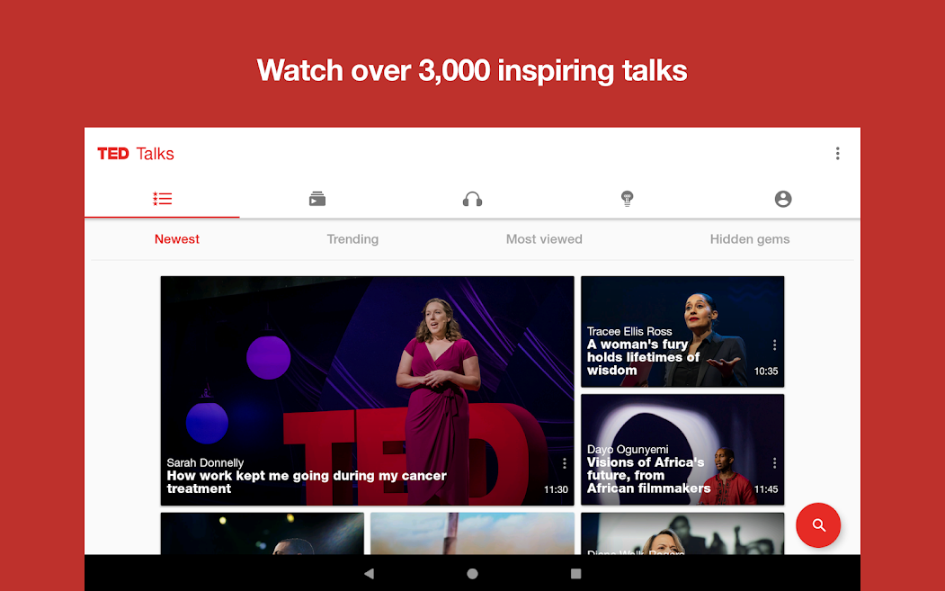The width and height of the screenshot is (945, 591).
Task: Open options menu for Dayo Ogunyemi talk
Action: tap(774, 463)
